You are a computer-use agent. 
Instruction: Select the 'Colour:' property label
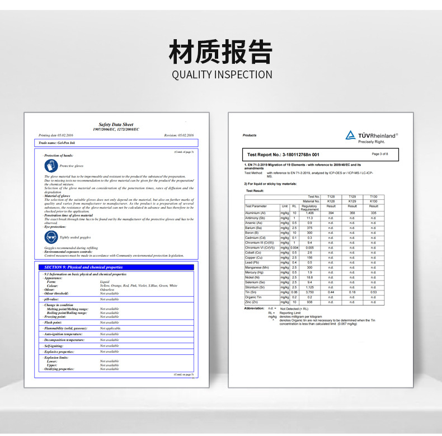point(53,285)
